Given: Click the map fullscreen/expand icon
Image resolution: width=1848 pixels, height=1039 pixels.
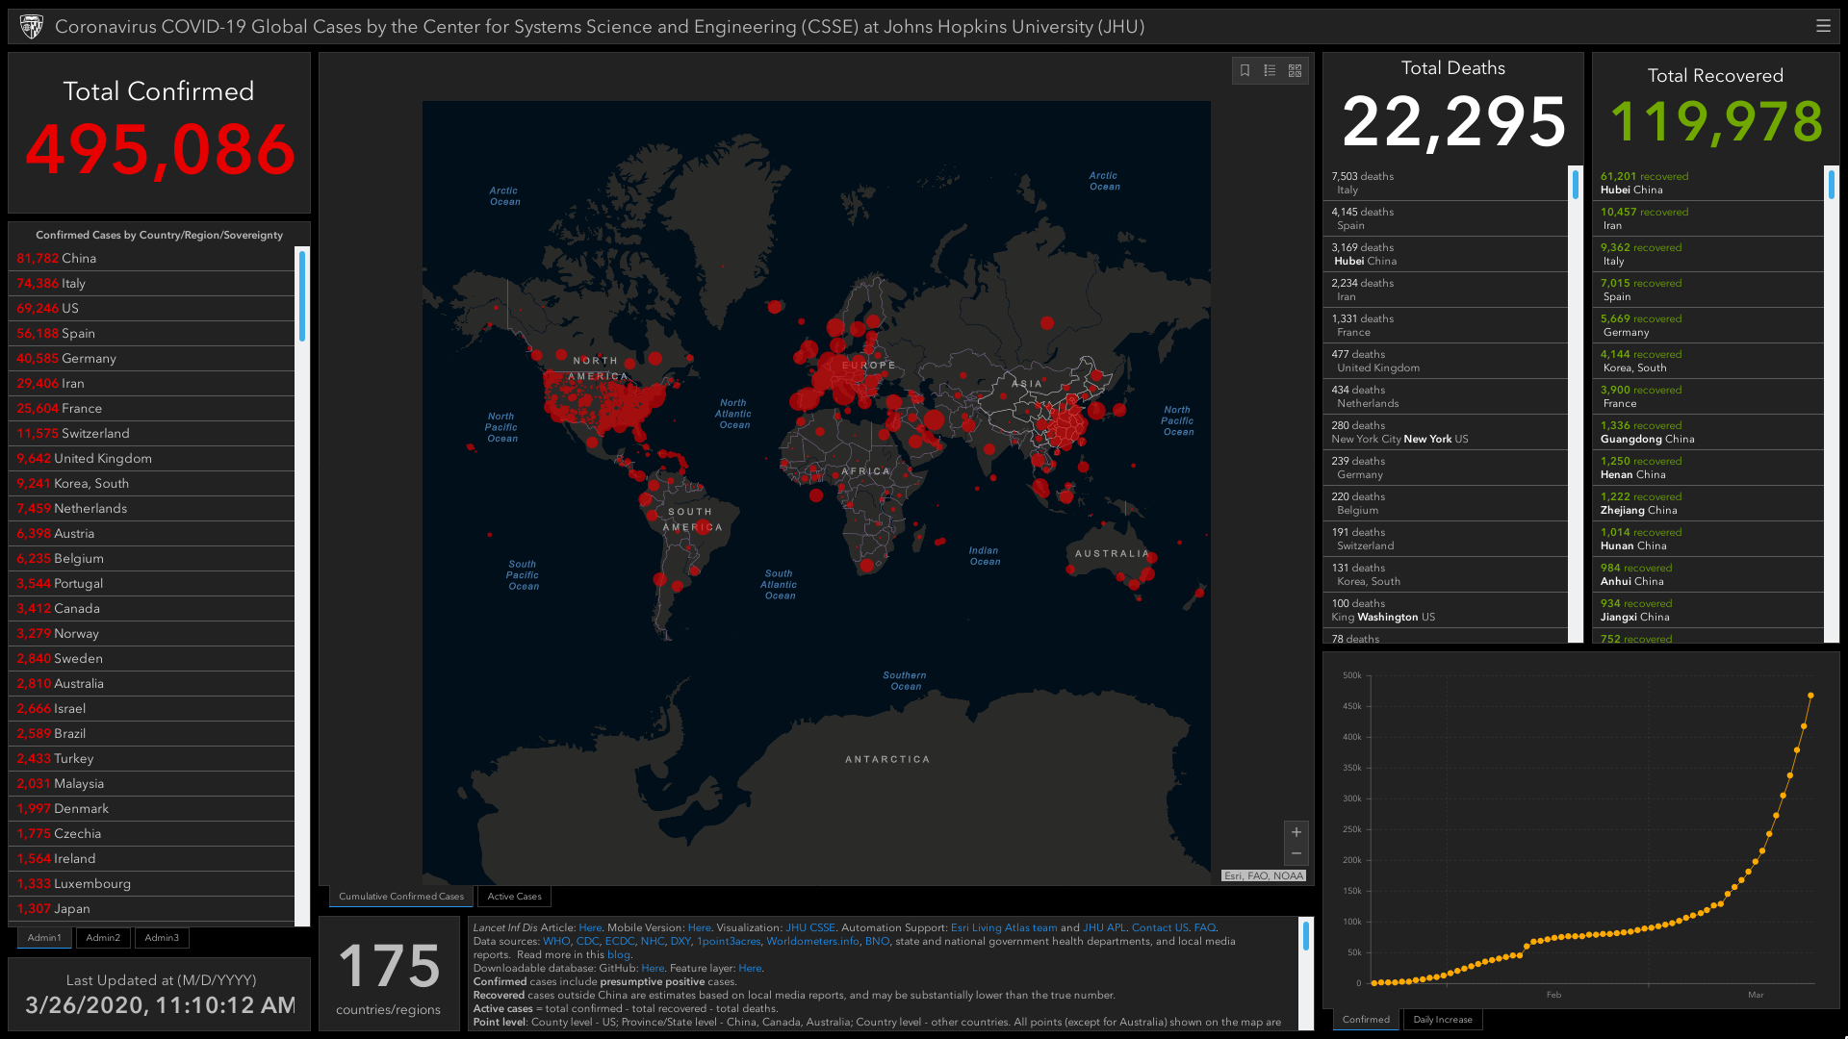Looking at the screenshot, I should pyautogui.click(x=1295, y=70).
